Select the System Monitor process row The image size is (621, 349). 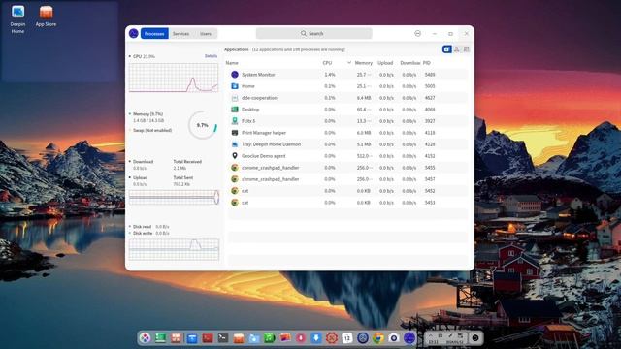[x=347, y=75]
